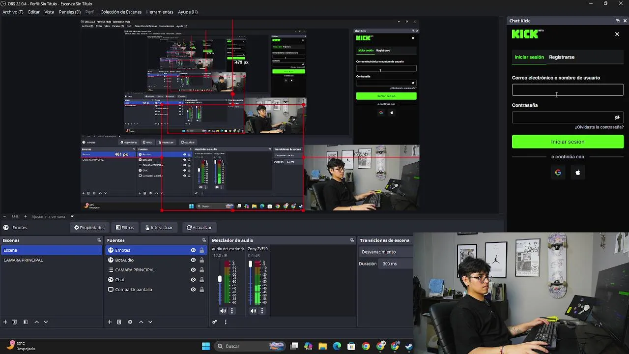The height and width of the screenshot is (354, 629).
Task: Move source down arrow in Fuentes panel
Action: coord(150,322)
